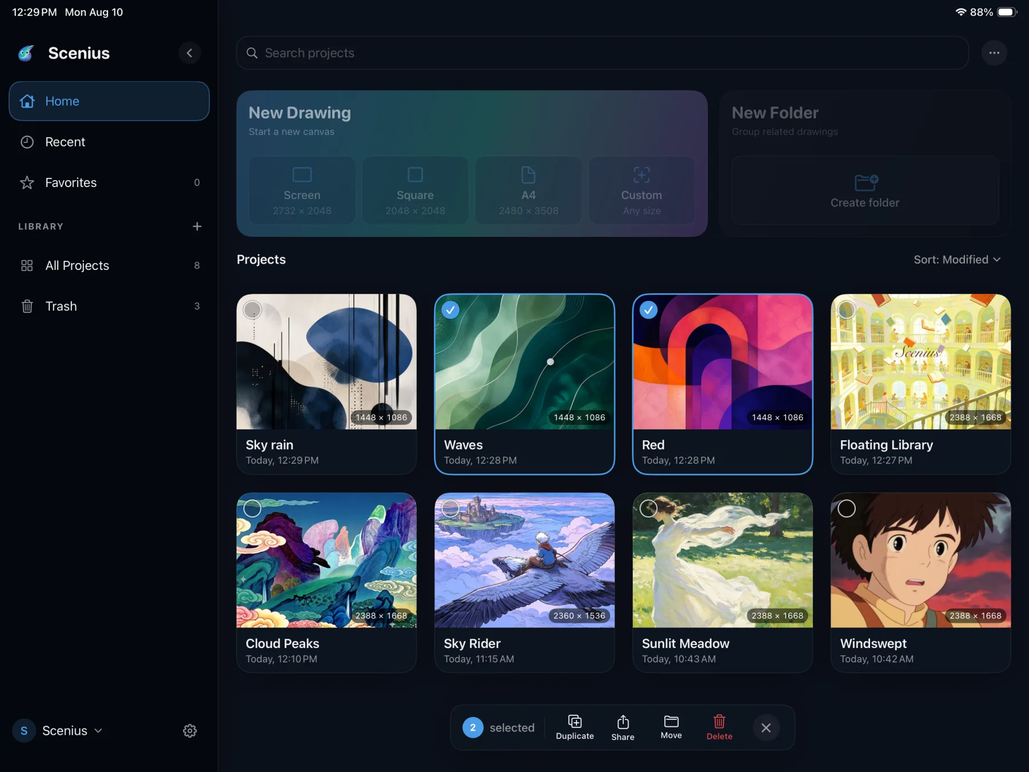This screenshot has width=1029, height=772.
Task: Open the Sky Rider thumbnail
Action: pos(525,560)
